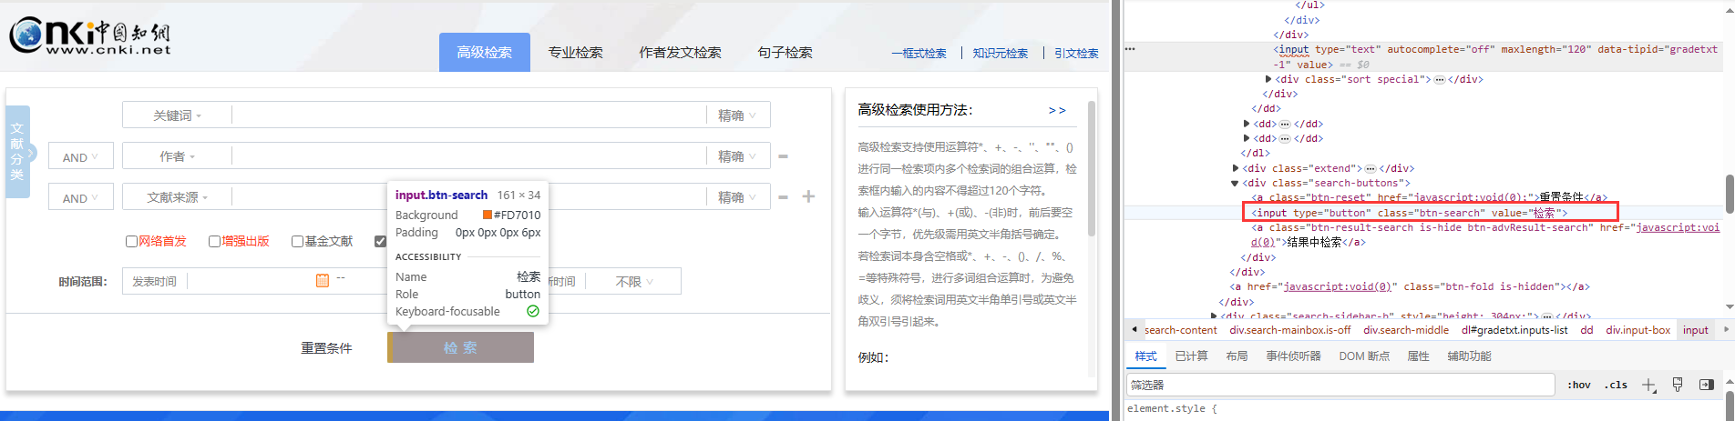Image resolution: width=1735 pixels, height=421 pixels.
Task: Open the 关键词 field type dropdown
Action: (177, 115)
